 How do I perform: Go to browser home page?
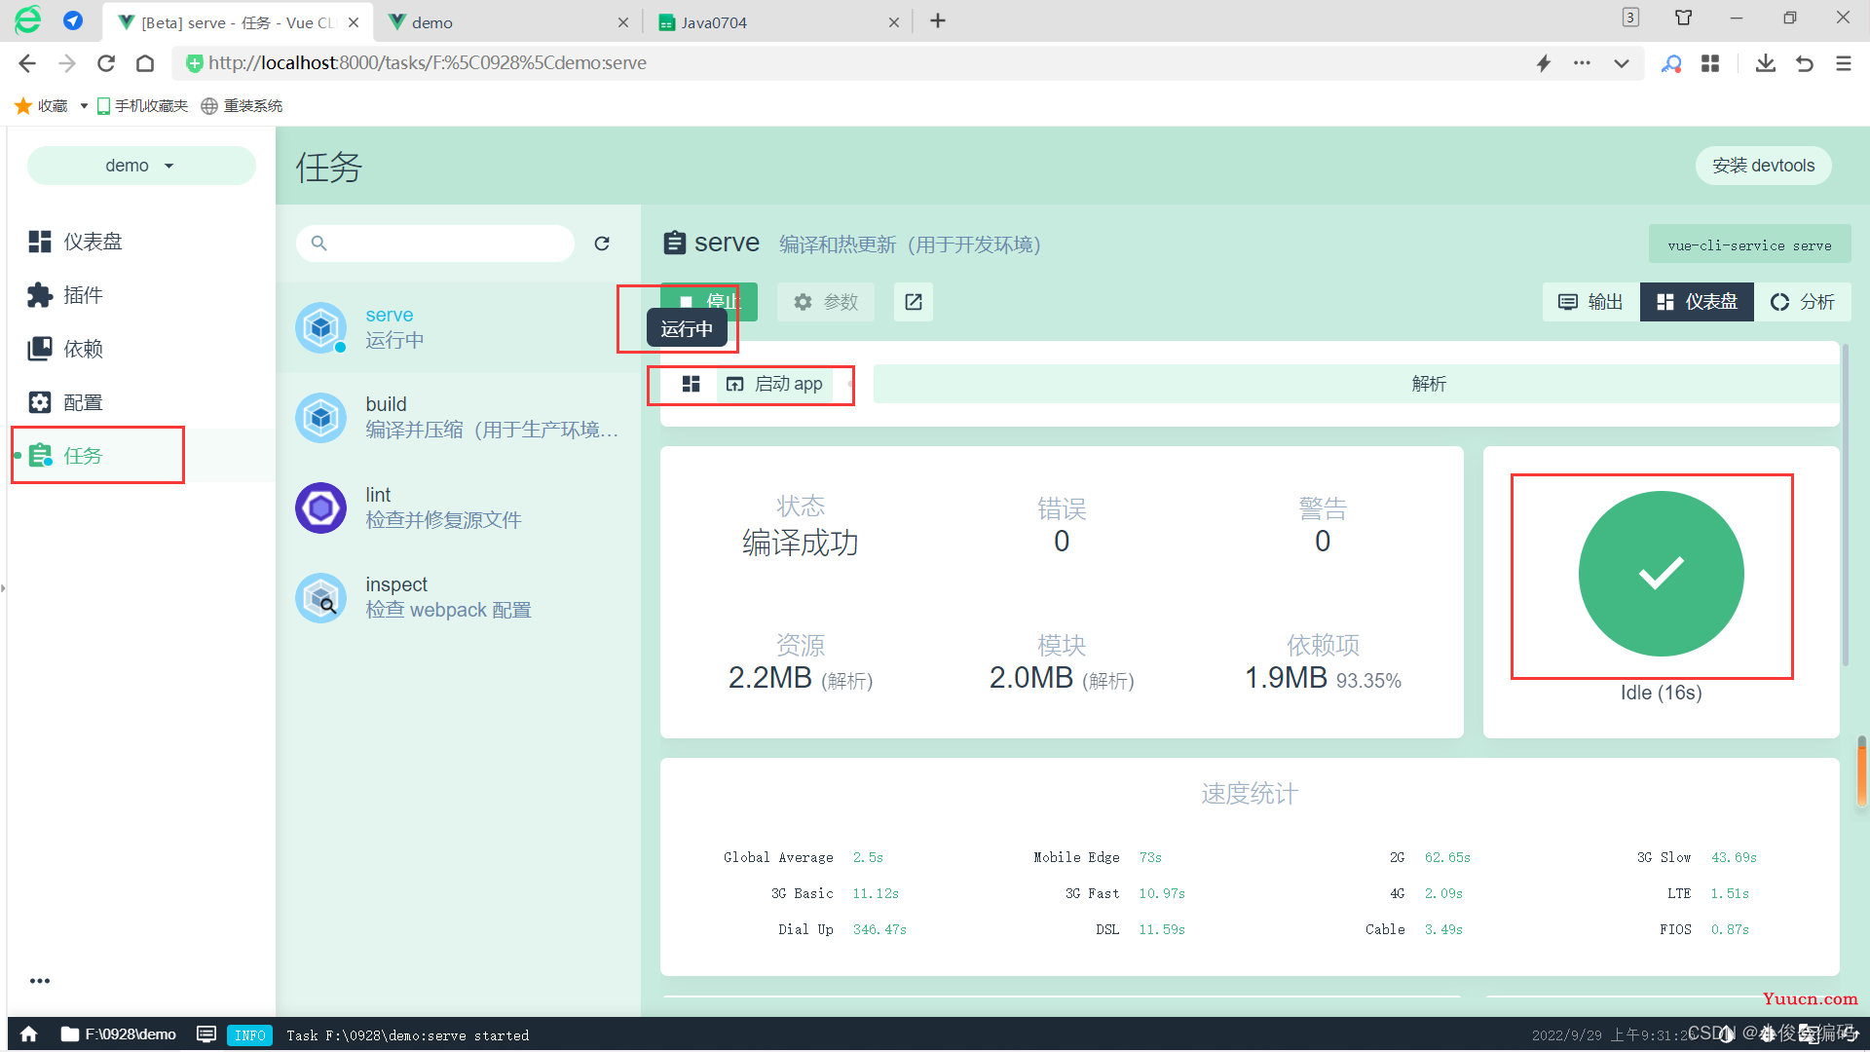(145, 63)
